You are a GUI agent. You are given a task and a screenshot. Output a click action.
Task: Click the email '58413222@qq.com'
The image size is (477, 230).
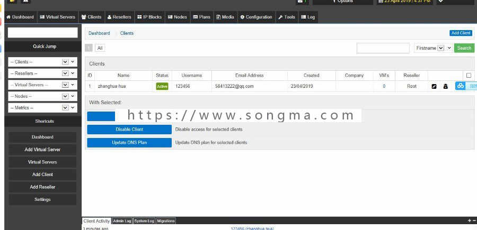234,86
